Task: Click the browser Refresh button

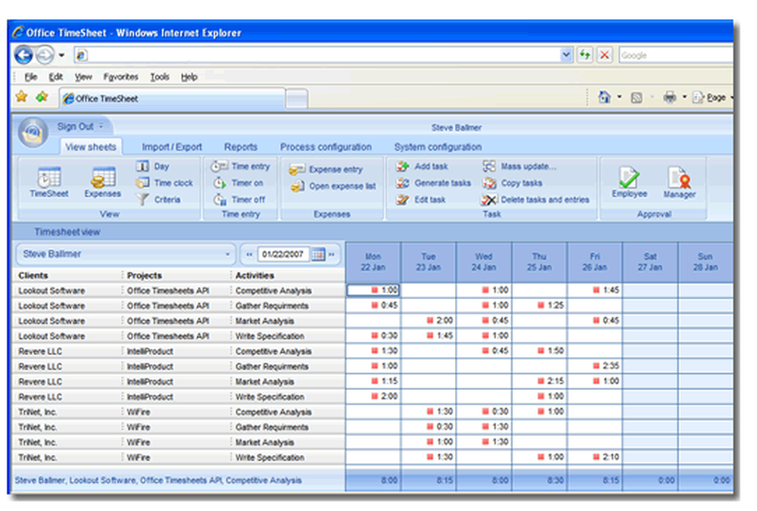Action: (x=584, y=55)
